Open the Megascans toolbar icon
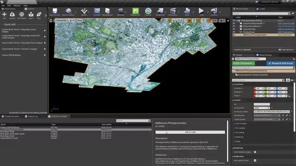296x166 pixels. (136, 12)
